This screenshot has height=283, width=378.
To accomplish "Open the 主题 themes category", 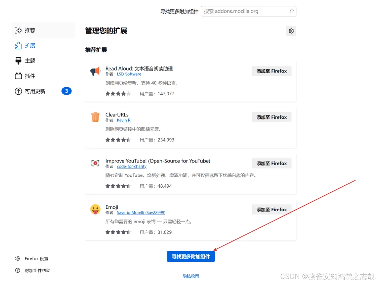I will (43, 61).
